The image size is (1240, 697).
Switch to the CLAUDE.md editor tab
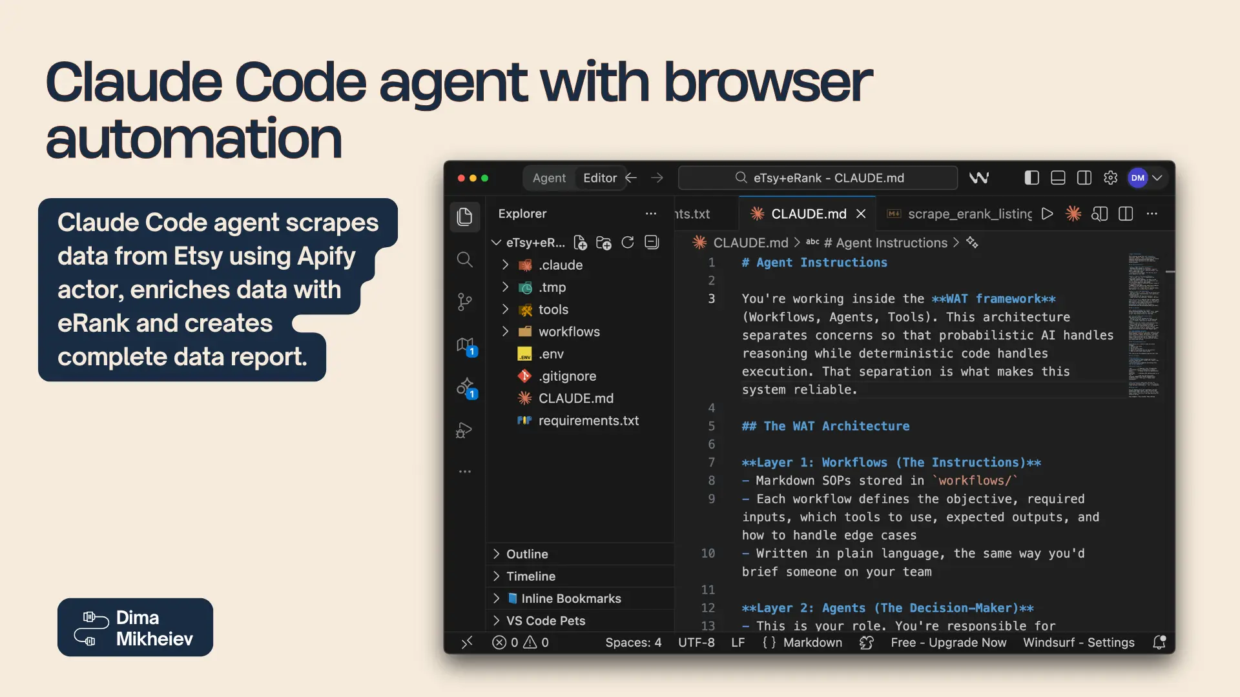pos(809,214)
